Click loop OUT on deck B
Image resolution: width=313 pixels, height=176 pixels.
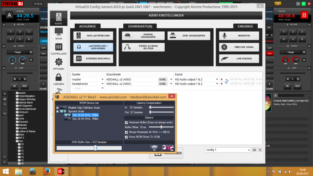click(x=297, y=86)
